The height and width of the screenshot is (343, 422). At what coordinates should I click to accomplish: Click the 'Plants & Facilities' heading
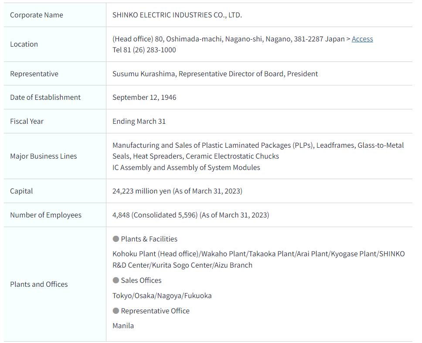pos(149,239)
